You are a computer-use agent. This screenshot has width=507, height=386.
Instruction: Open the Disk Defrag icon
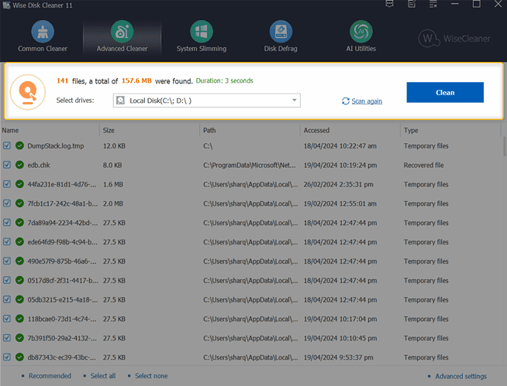pos(281,32)
